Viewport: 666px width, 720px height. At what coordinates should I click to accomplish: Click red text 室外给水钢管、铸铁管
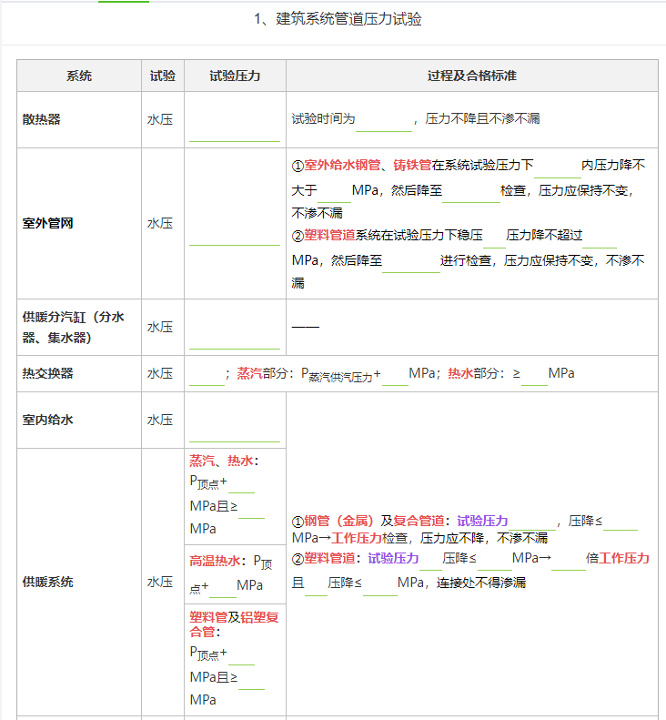click(368, 166)
